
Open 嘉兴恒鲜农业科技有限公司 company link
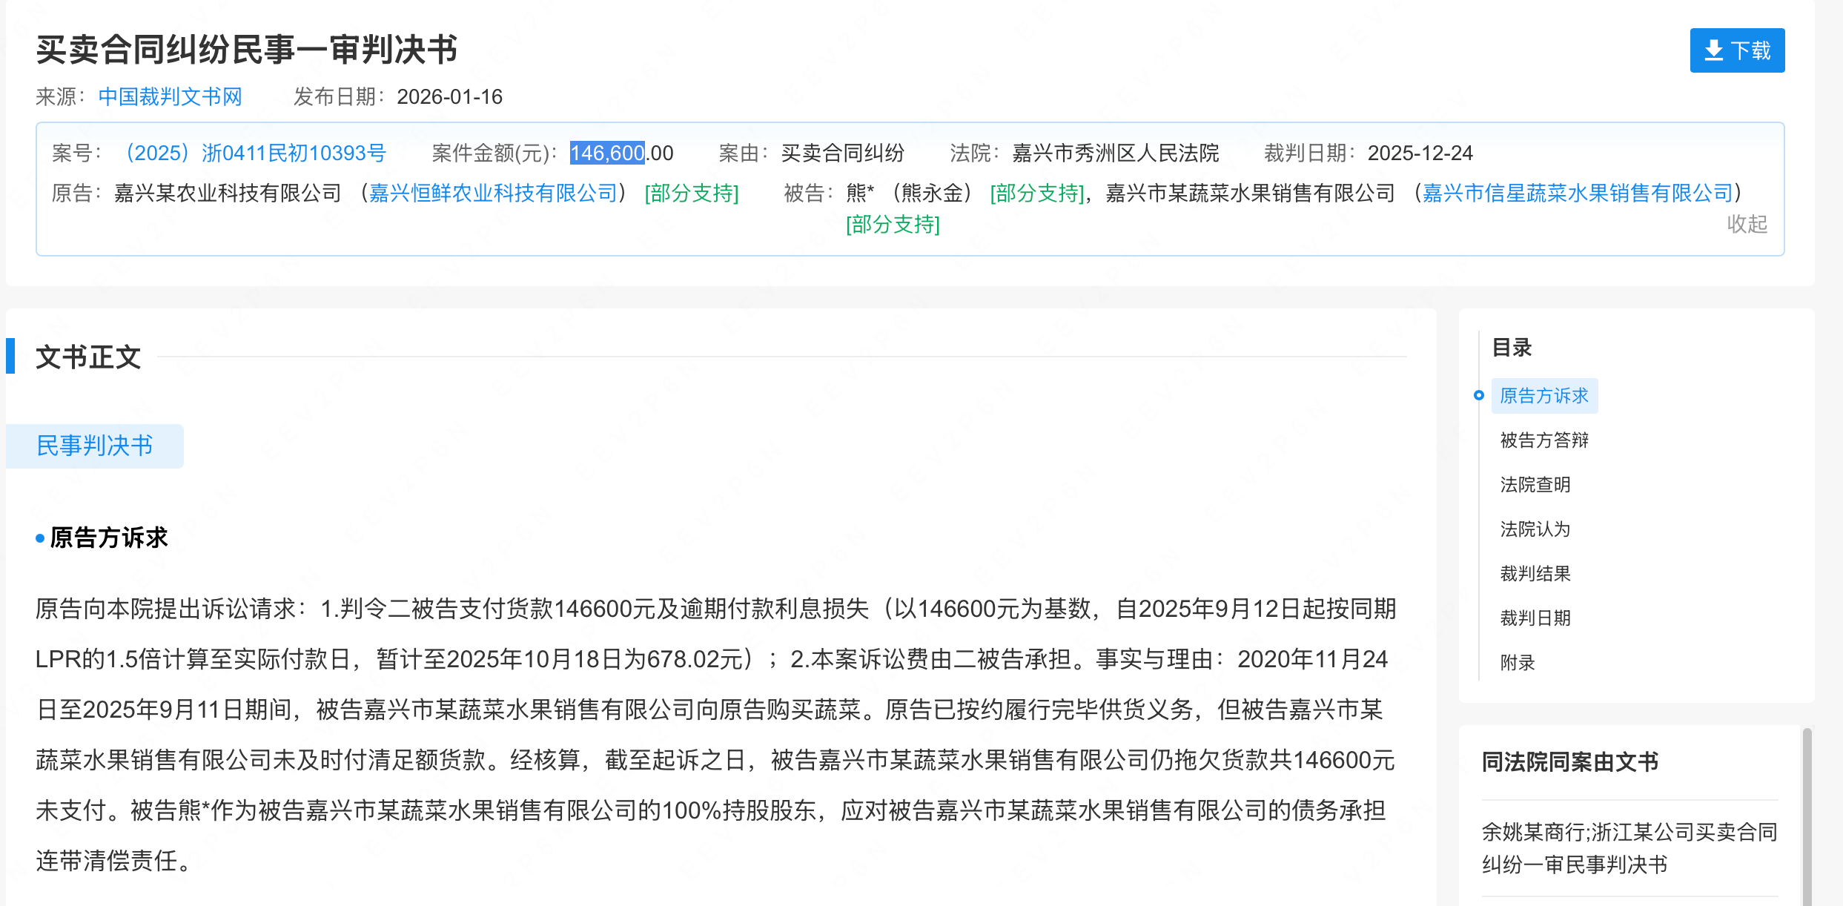493,194
